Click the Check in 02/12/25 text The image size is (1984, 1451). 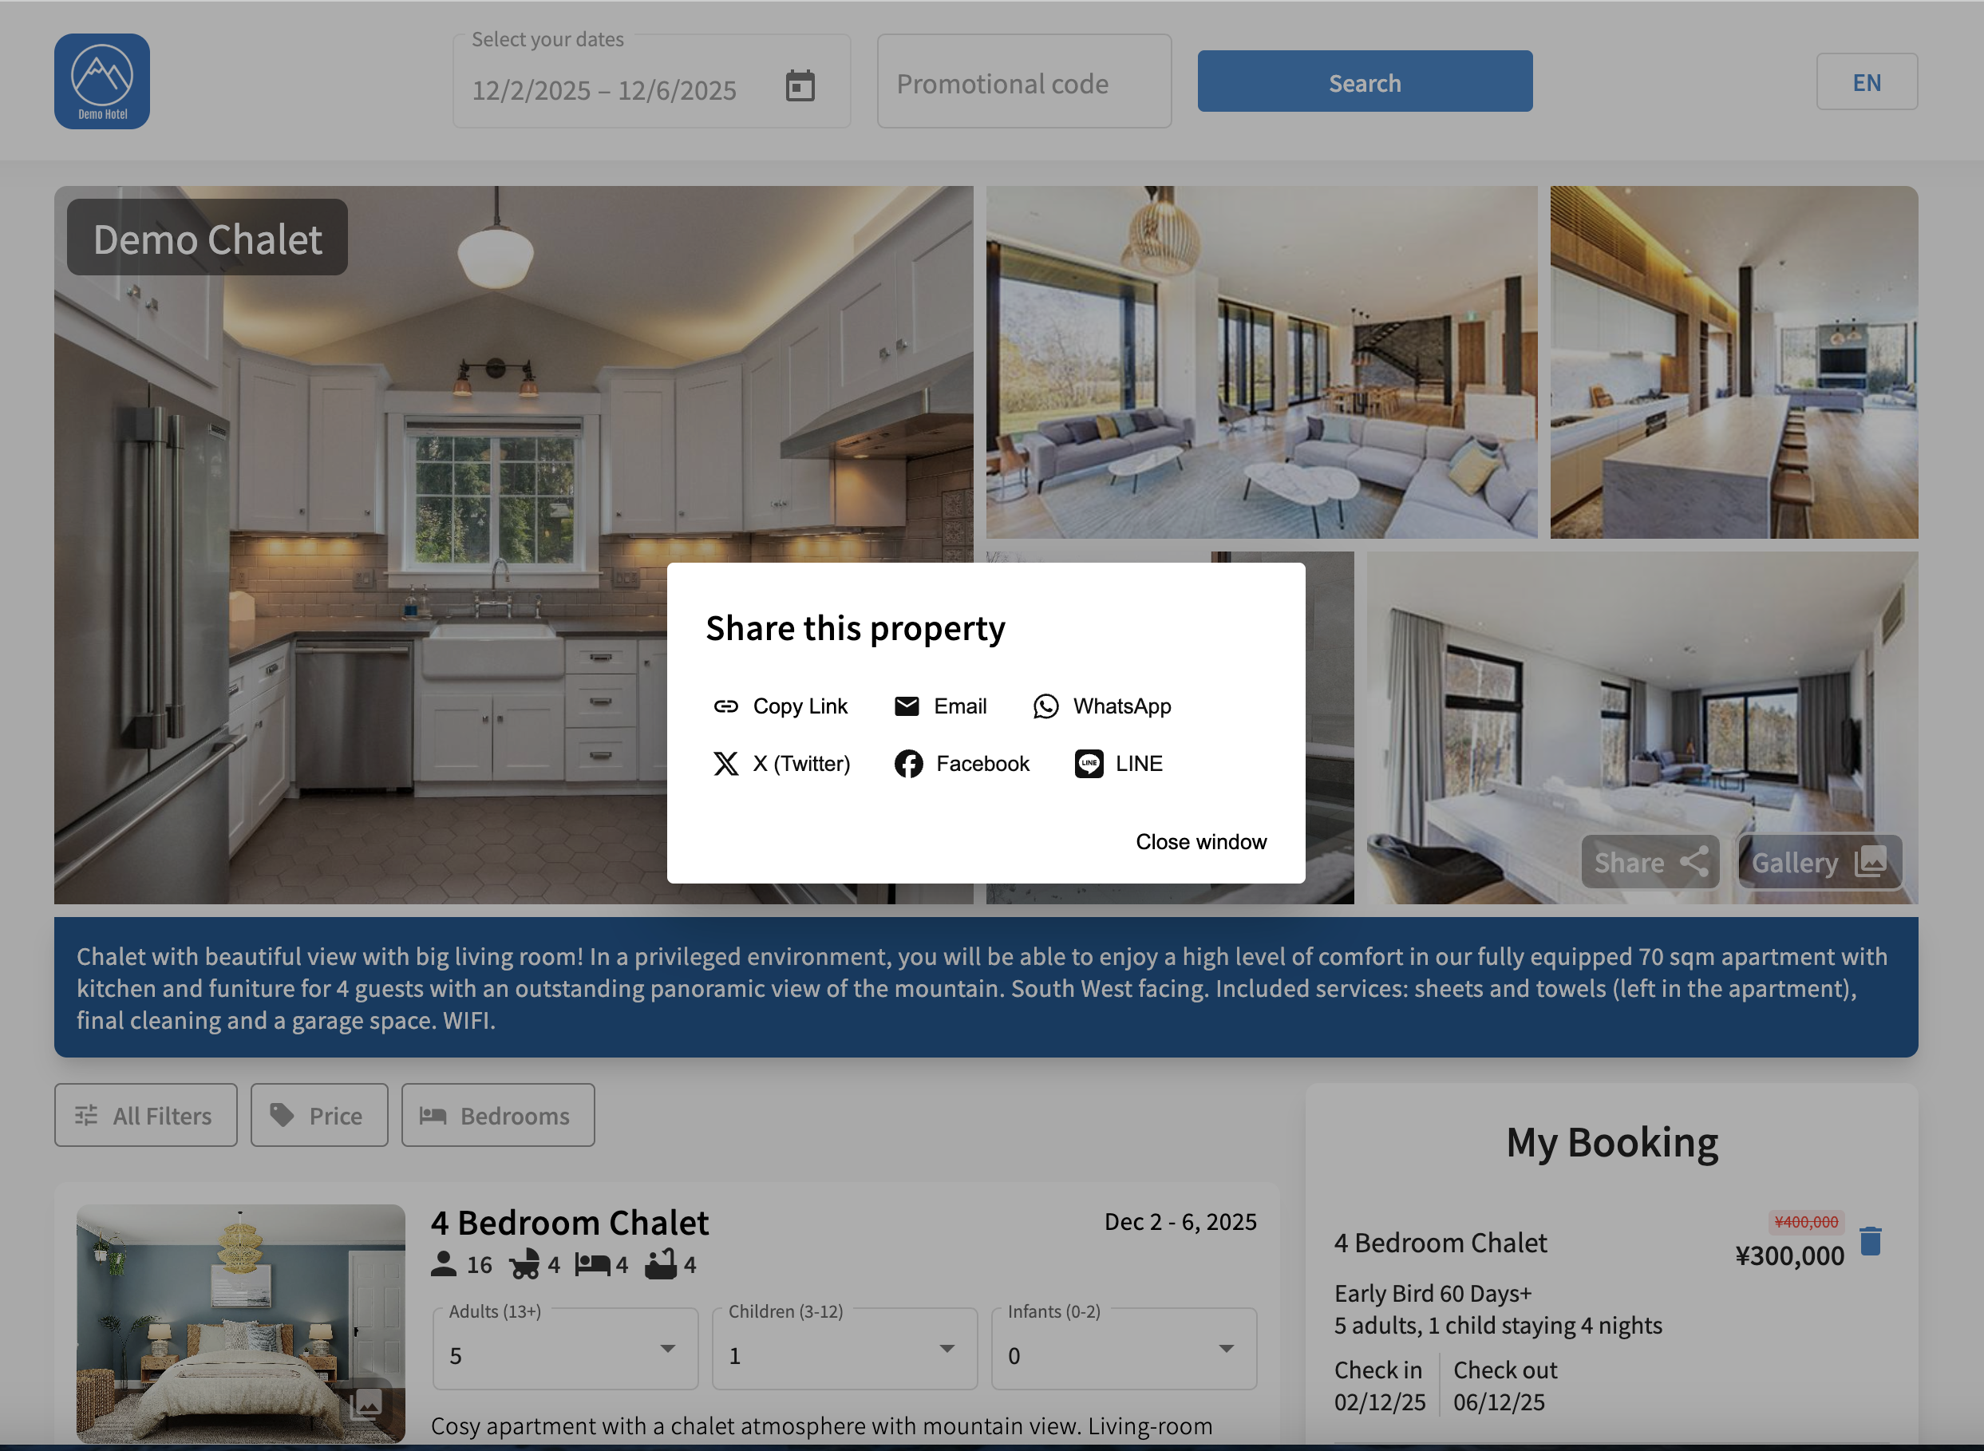click(1380, 1385)
